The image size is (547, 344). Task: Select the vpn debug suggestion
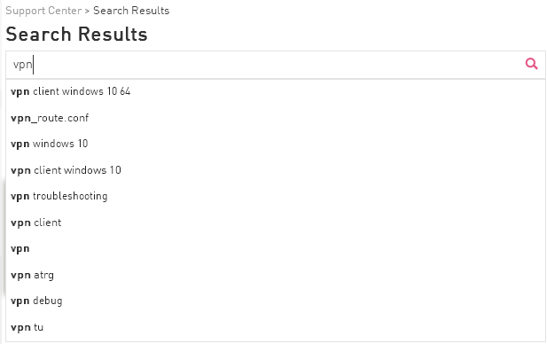point(276,301)
